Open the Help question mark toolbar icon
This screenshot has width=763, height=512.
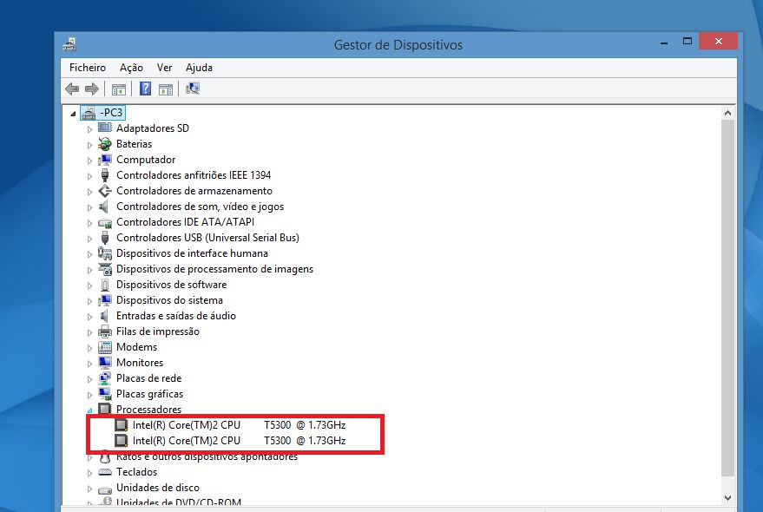(145, 89)
